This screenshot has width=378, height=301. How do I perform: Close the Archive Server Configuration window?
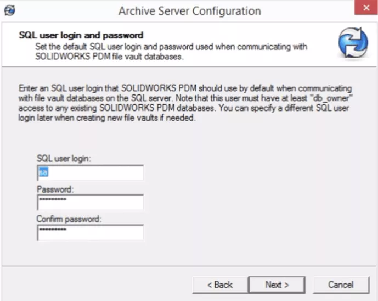click(x=366, y=8)
